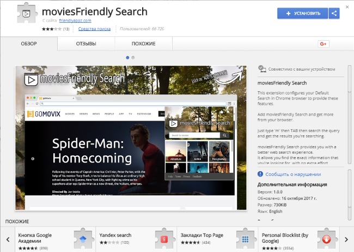This screenshot has width=354, height=252.
Task: Select the second screenshot carousel dot
Action: click(133, 58)
